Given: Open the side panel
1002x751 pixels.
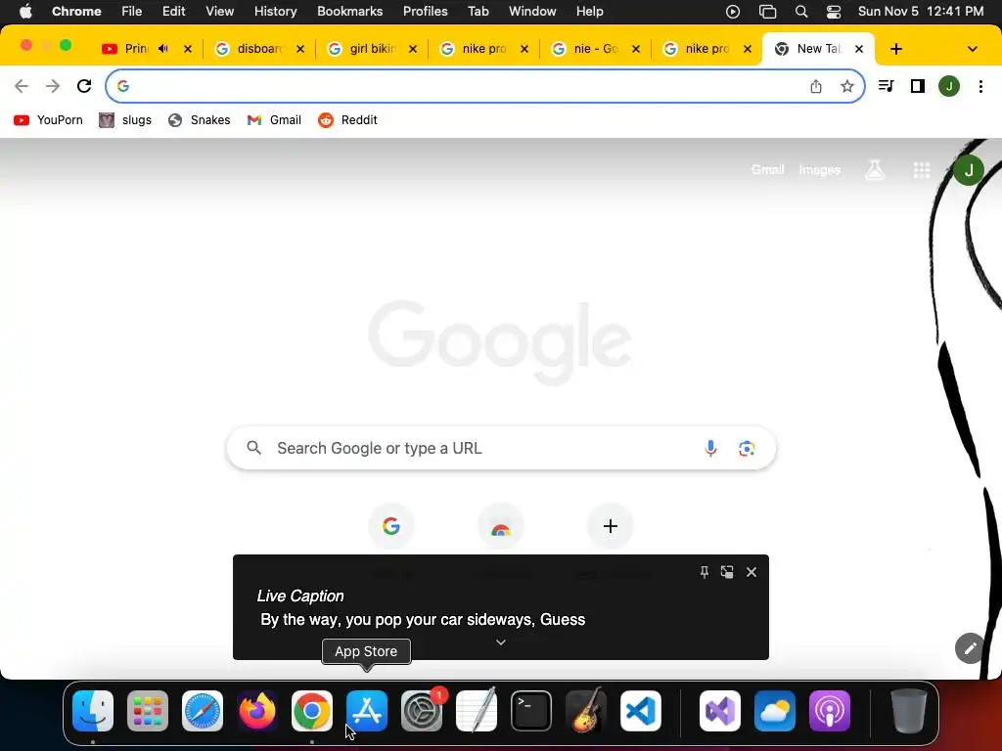Looking at the screenshot, I should [x=918, y=86].
